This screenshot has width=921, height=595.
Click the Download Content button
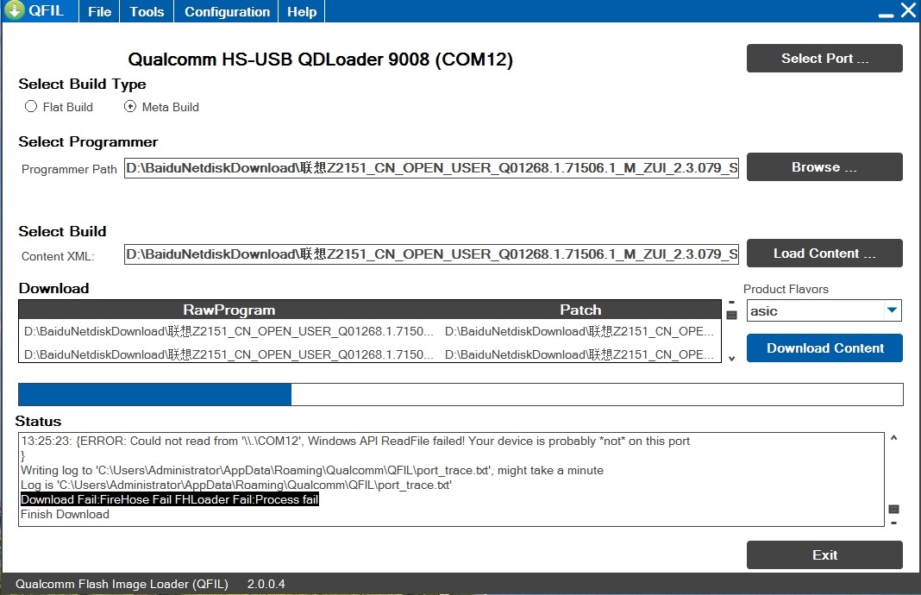point(824,348)
